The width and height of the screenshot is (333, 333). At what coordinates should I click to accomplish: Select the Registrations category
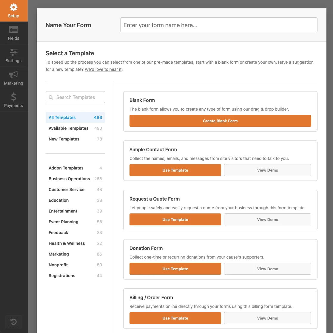pyautogui.click(x=75, y=276)
